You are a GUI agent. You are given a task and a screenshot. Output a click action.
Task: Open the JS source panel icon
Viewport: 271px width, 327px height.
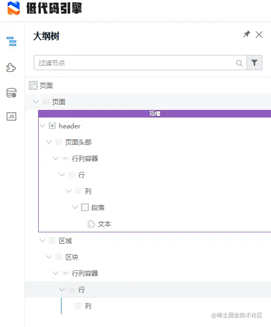click(11, 116)
